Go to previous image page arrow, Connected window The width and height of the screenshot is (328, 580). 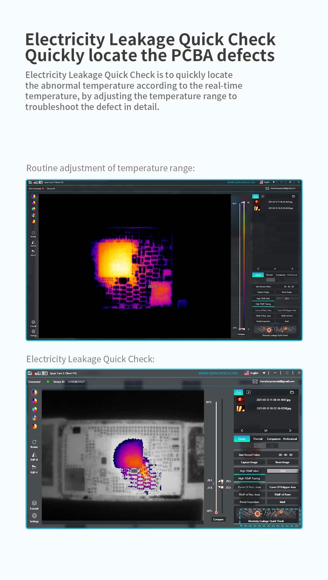point(242,431)
